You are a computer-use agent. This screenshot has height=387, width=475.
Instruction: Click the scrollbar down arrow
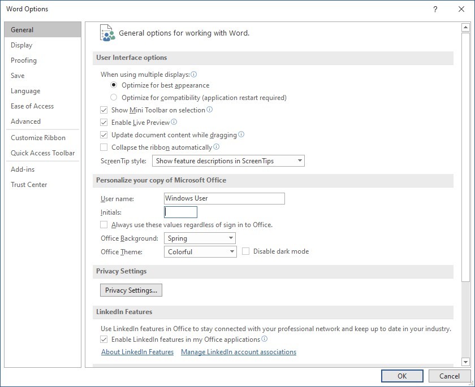tap(465, 361)
